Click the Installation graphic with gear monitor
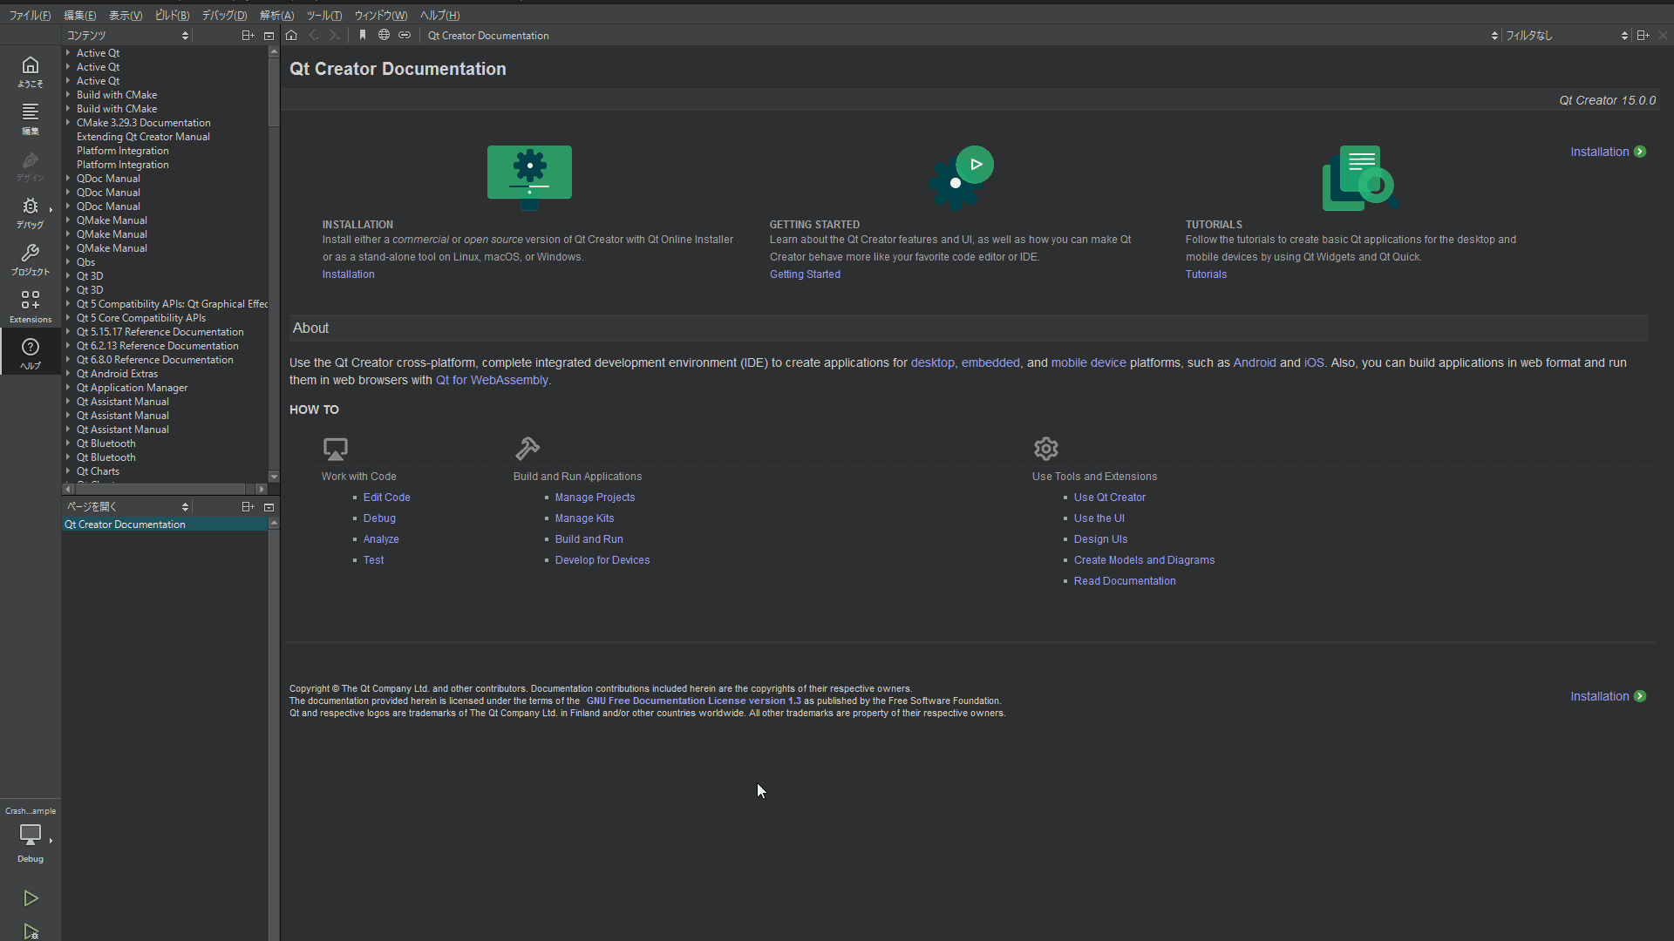Screen dimensions: 1674x941 [529, 177]
